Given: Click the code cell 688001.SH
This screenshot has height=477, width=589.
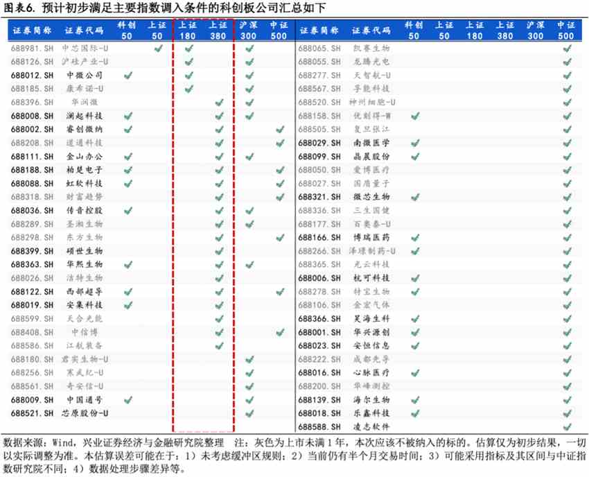Looking at the screenshot, I should tap(319, 332).
